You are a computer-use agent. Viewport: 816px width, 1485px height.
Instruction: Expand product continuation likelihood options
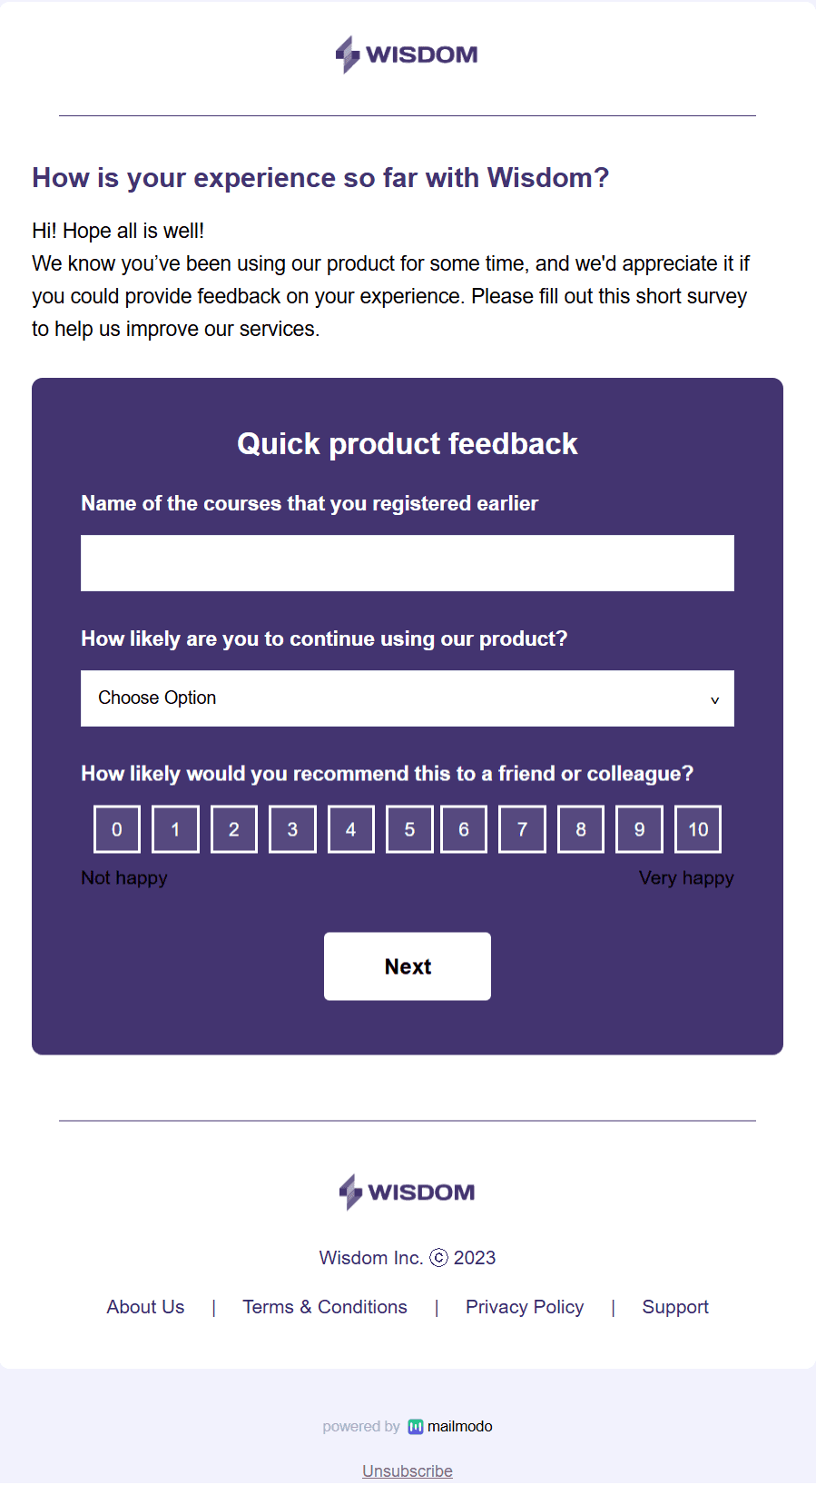tap(407, 698)
